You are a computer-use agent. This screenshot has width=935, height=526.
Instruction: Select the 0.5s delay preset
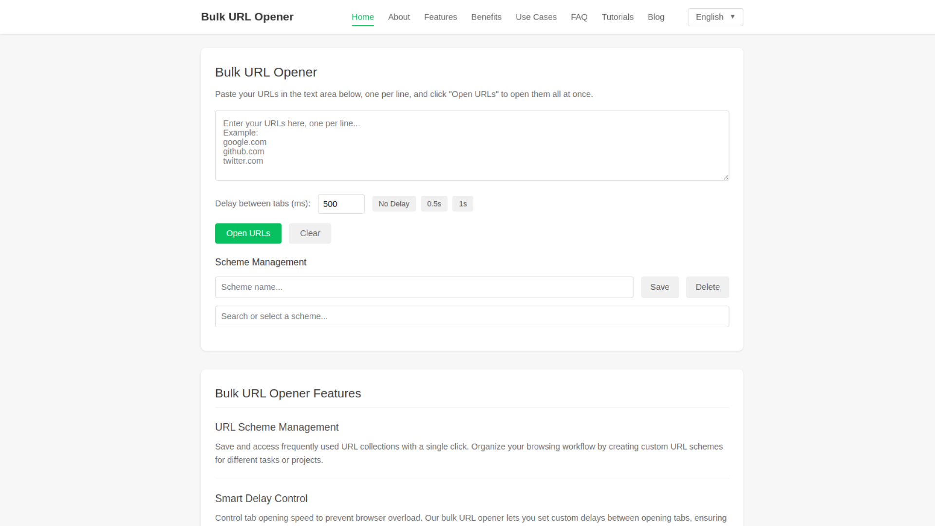(434, 204)
